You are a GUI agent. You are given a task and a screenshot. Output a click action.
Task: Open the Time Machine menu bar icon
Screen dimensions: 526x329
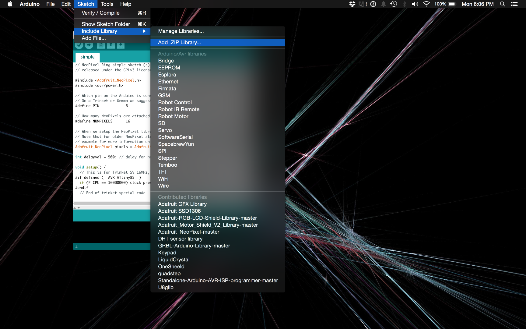coord(394,4)
